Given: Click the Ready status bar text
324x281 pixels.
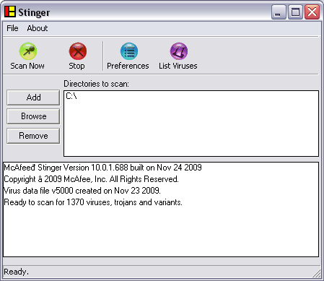Looking at the screenshot, I should 16,272.
